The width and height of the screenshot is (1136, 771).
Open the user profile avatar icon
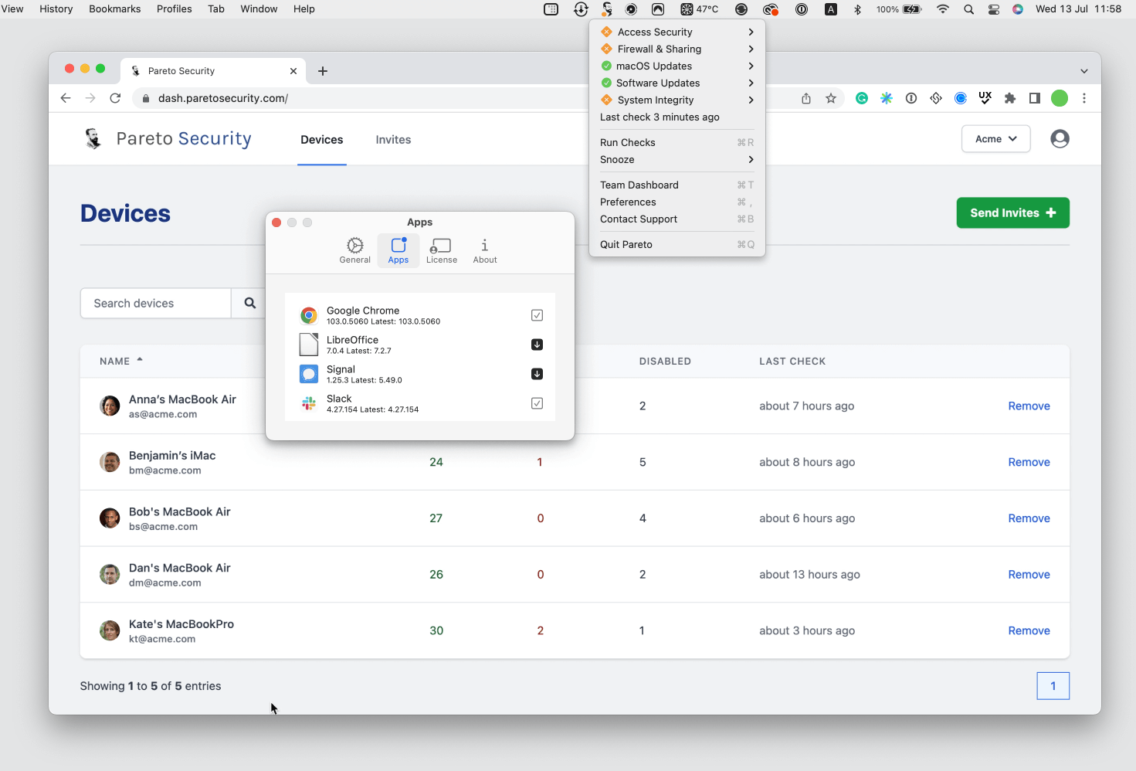pyautogui.click(x=1060, y=139)
